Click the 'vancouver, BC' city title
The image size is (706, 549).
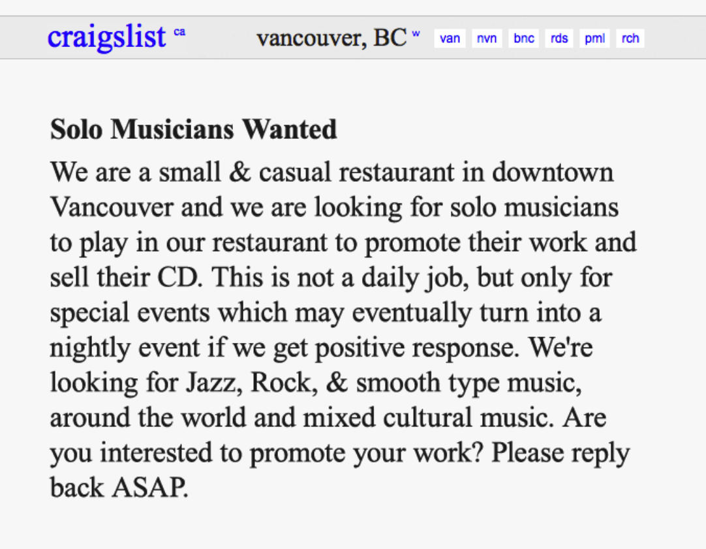[x=331, y=38]
